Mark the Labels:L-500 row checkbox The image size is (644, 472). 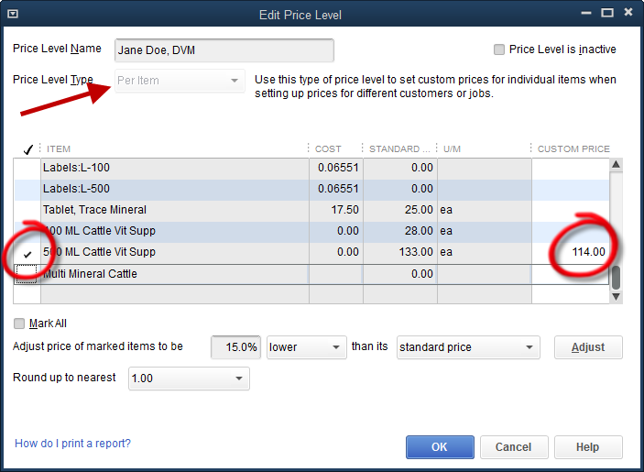coord(27,190)
